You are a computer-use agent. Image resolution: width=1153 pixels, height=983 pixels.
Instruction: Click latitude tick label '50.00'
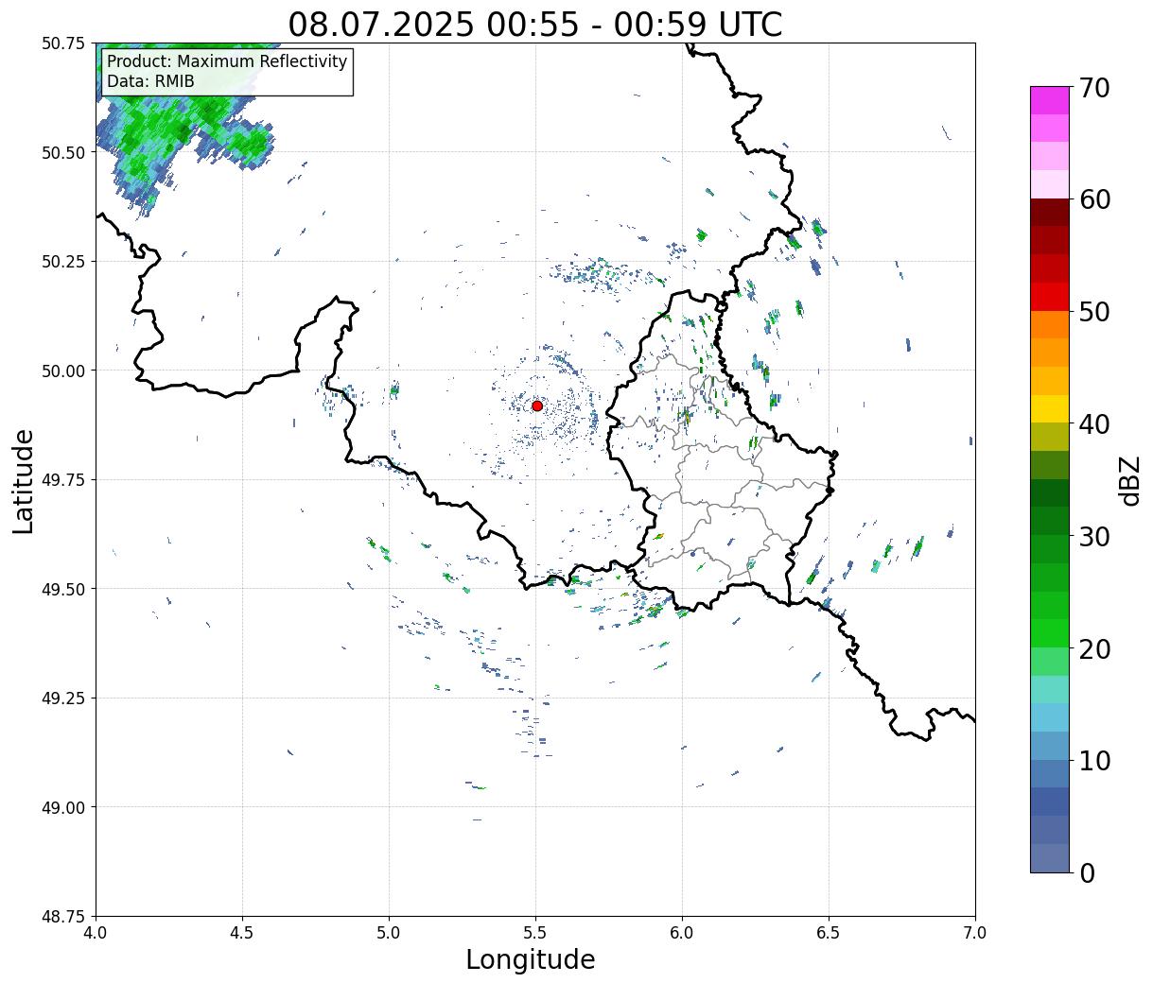pyautogui.click(x=63, y=371)
